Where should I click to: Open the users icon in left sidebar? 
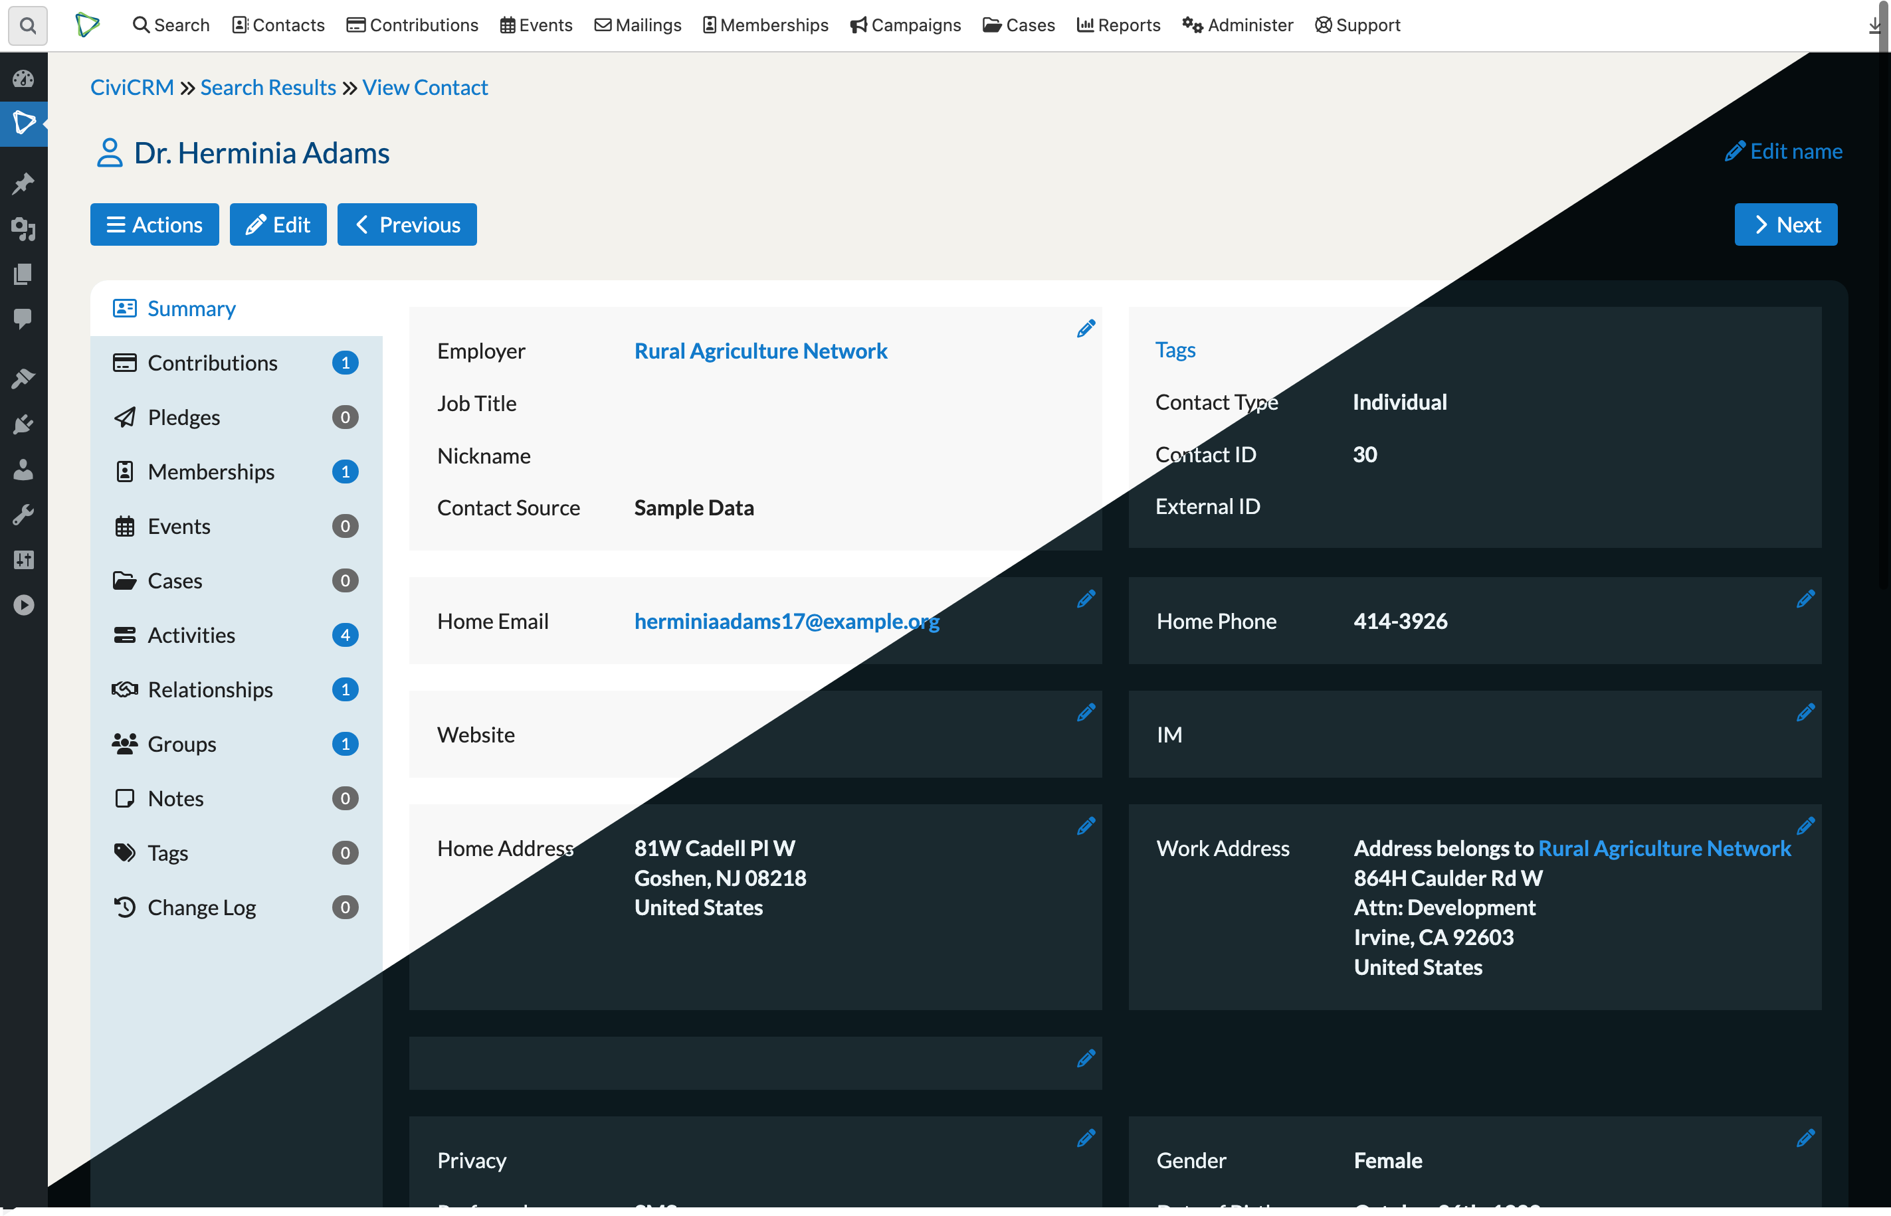tap(24, 470)
